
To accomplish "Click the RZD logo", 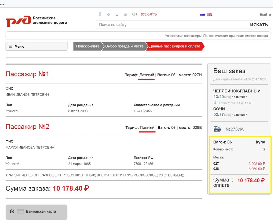I will (x=37, y=20).
